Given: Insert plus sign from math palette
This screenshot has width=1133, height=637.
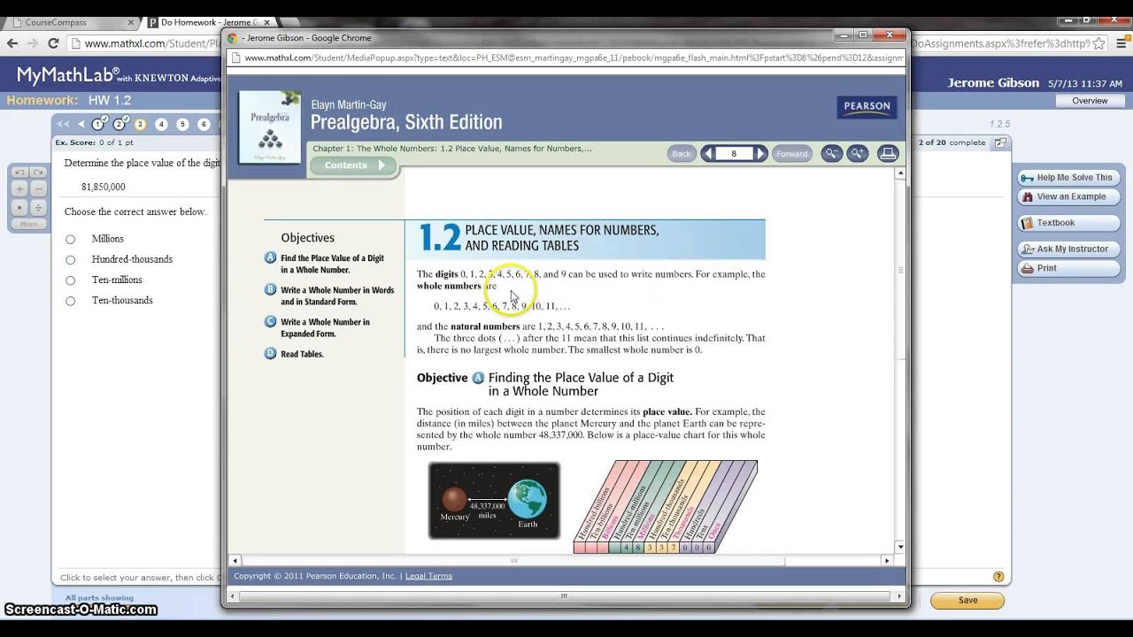Looking at the screenshot, I should click(x=19, y=189).
